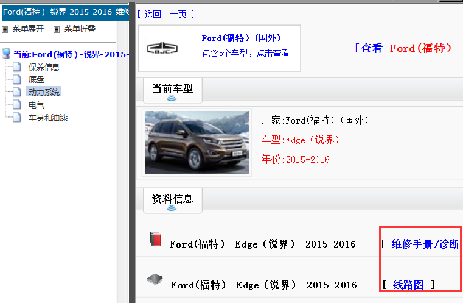Collapse the 当前车型 section arrow
463x303 pixels.
pyautogui.click(x=172, y=99)
